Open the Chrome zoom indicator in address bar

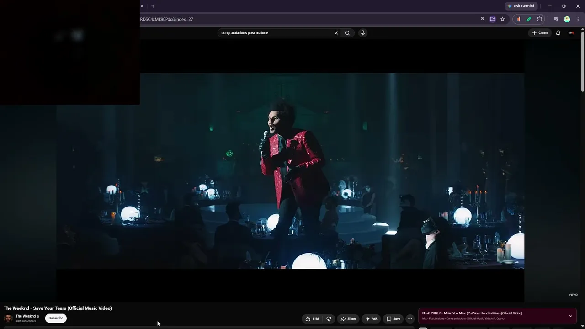(x=483, y=19)
